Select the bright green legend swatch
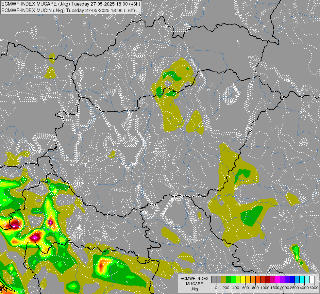 point(233,280)
